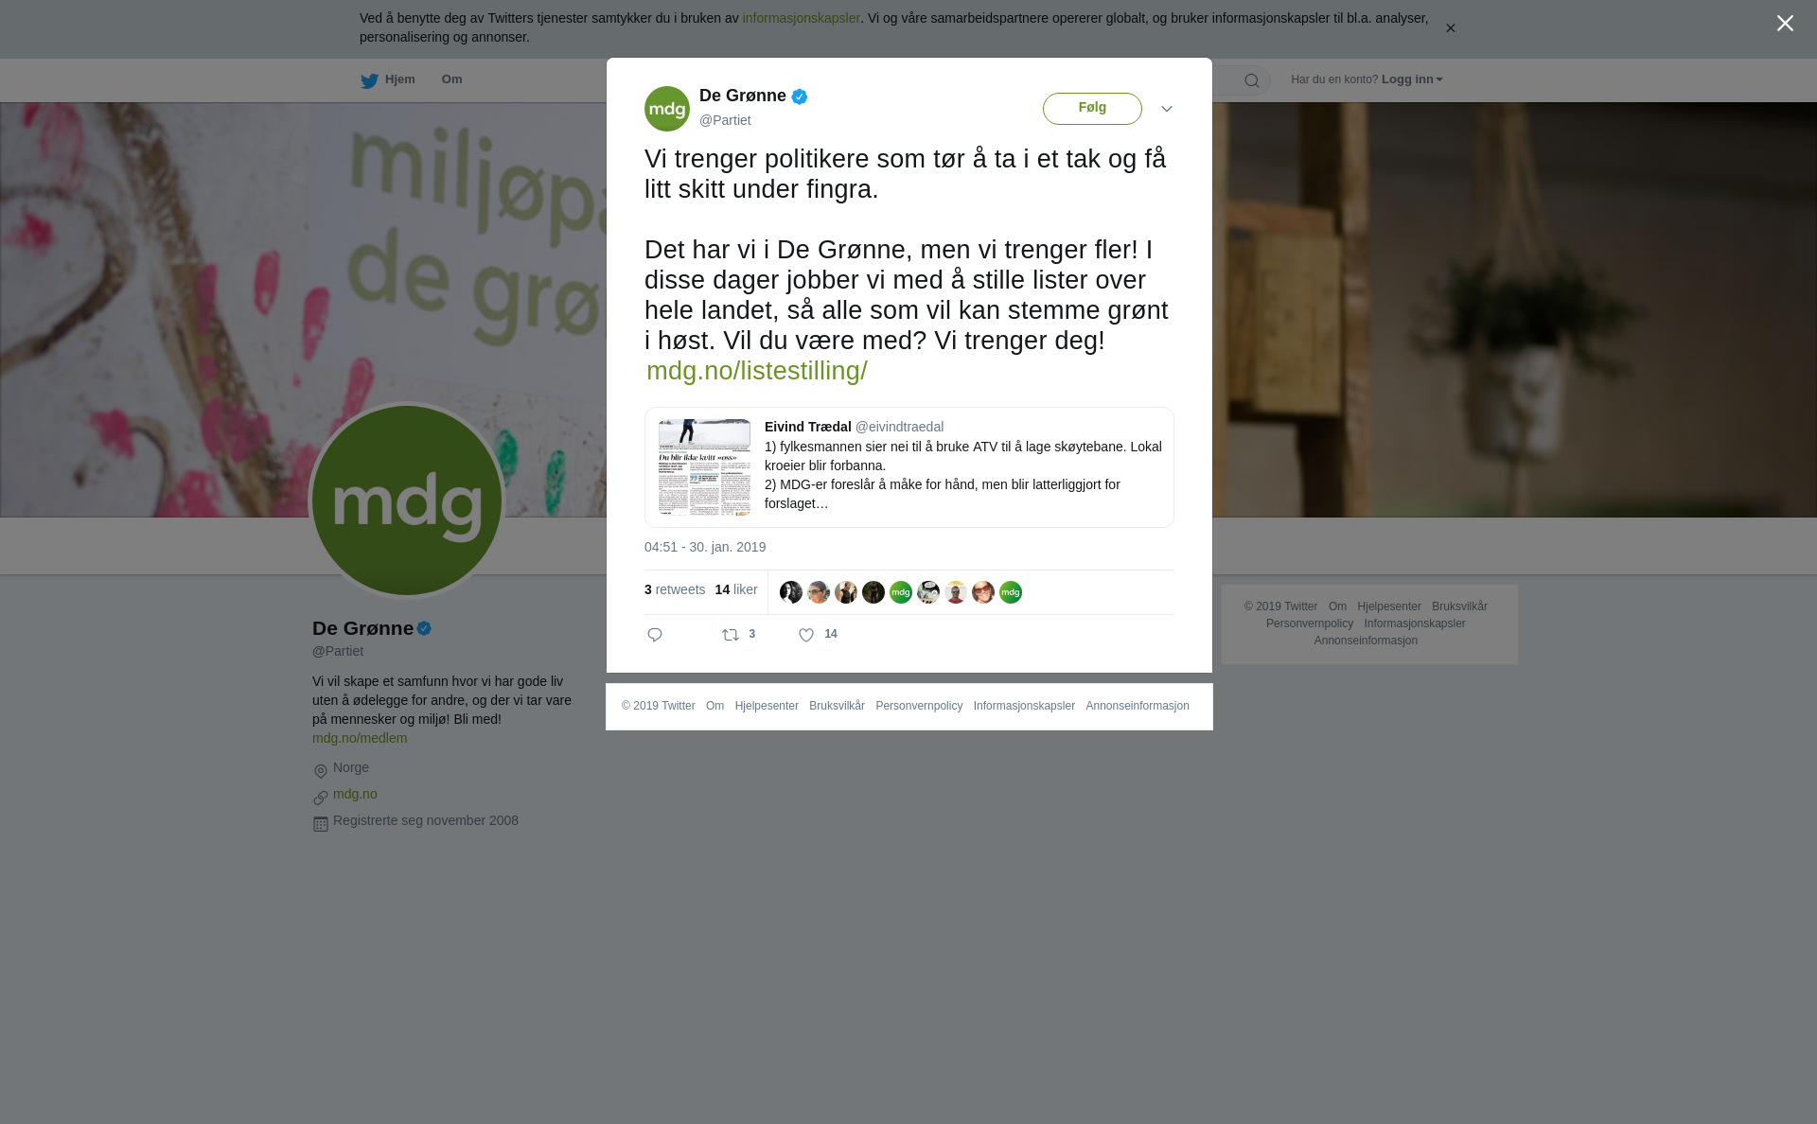Click first liker avatar in row
The width and height of the screenshot is (1817, 1124).
(791, 592)
